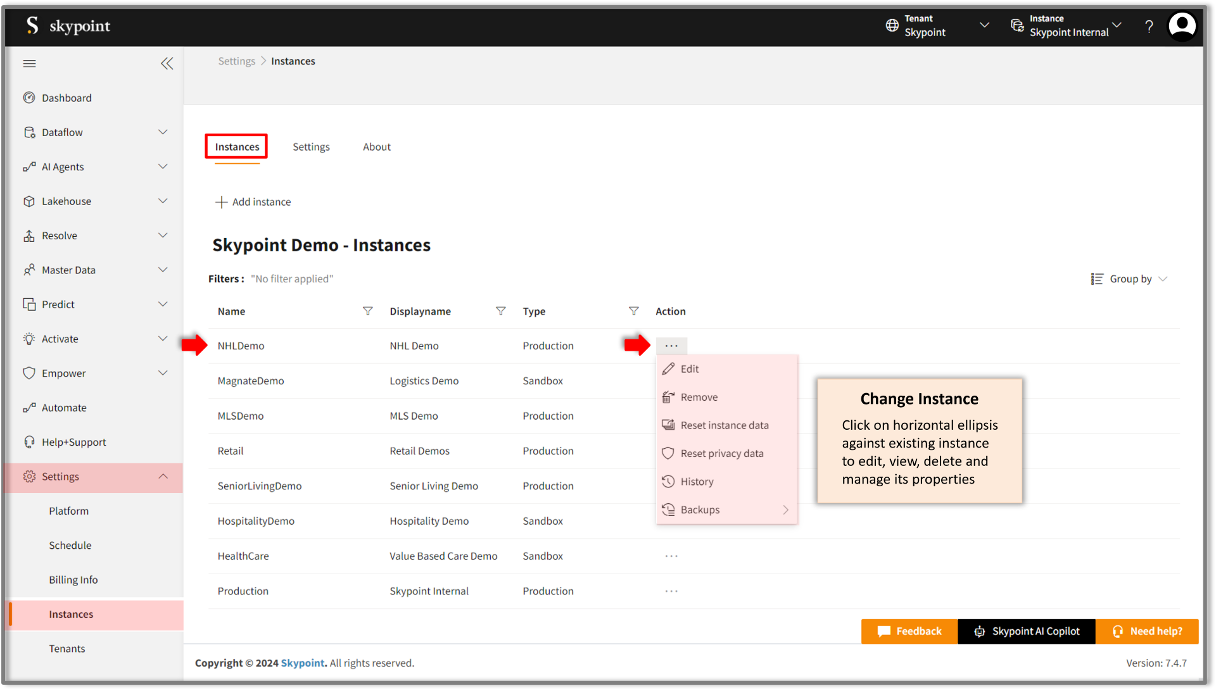Open Billing Info in Settings submenu
Viewport: 1216px width, 690px height.
(x=73, y=580)
